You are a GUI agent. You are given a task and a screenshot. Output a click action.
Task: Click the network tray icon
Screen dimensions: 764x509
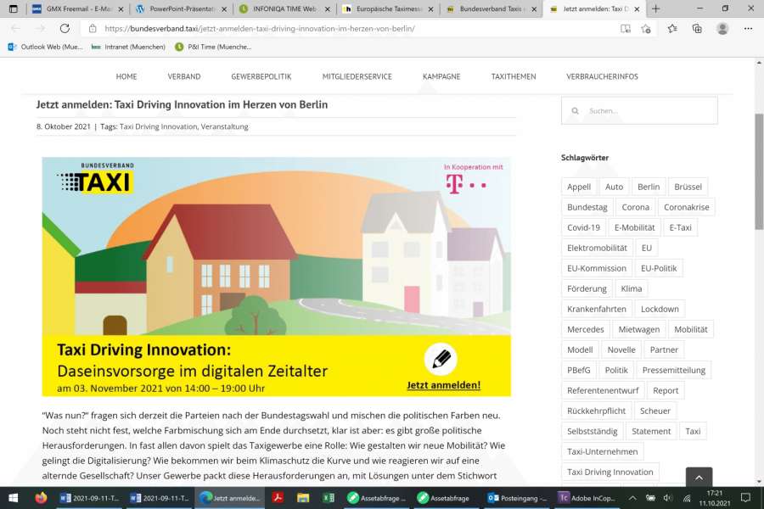(x=687, y=498)
